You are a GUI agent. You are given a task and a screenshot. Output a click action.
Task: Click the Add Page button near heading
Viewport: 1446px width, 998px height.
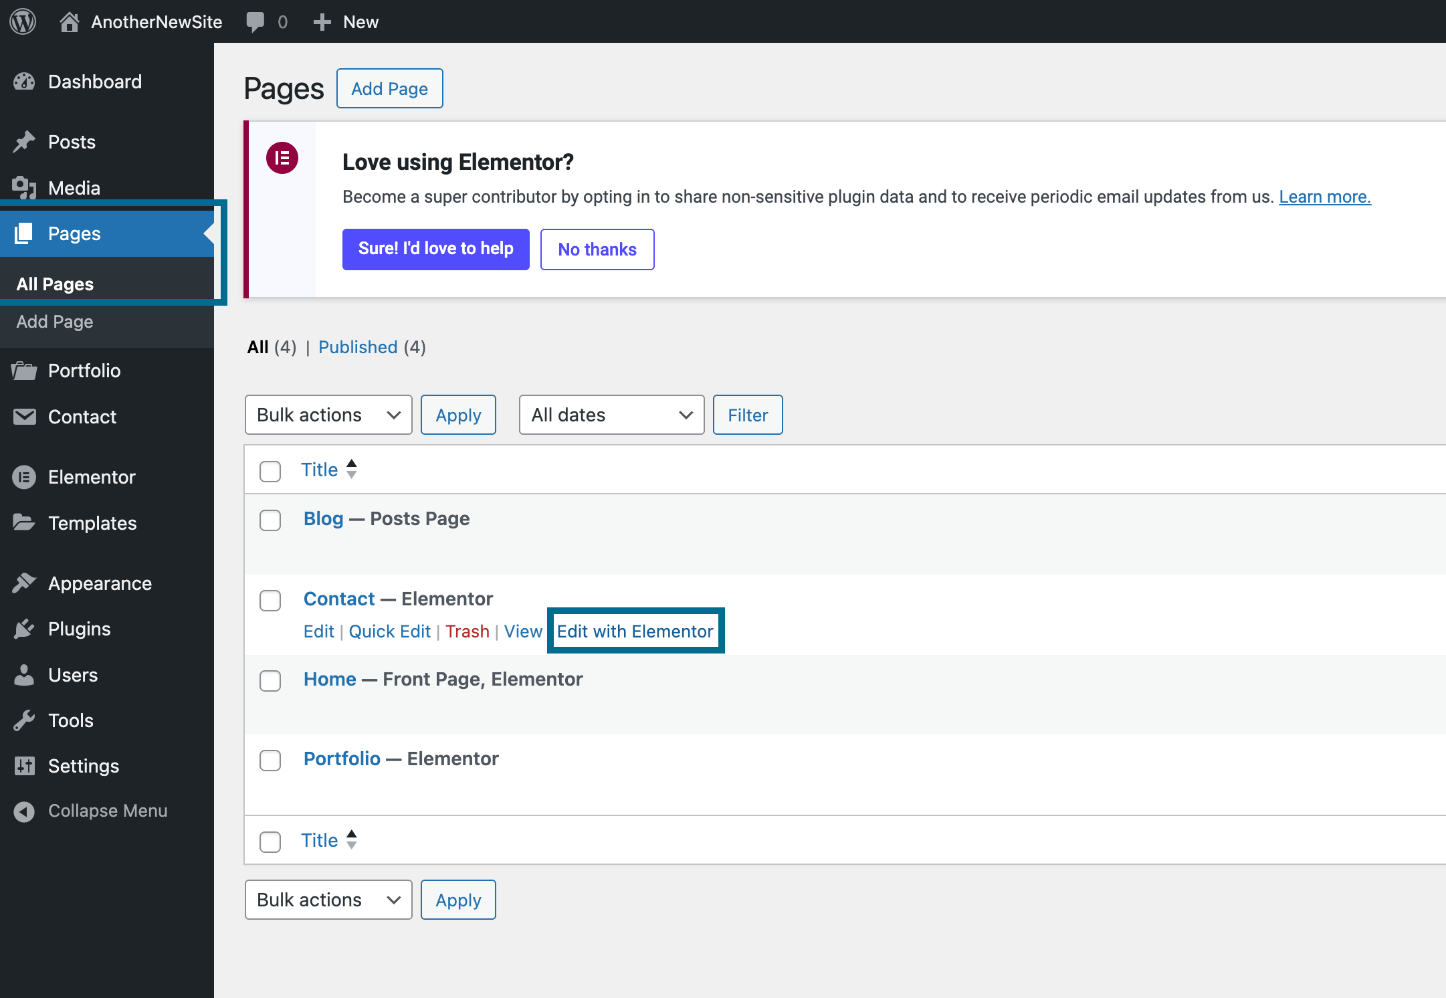[390, 88]
